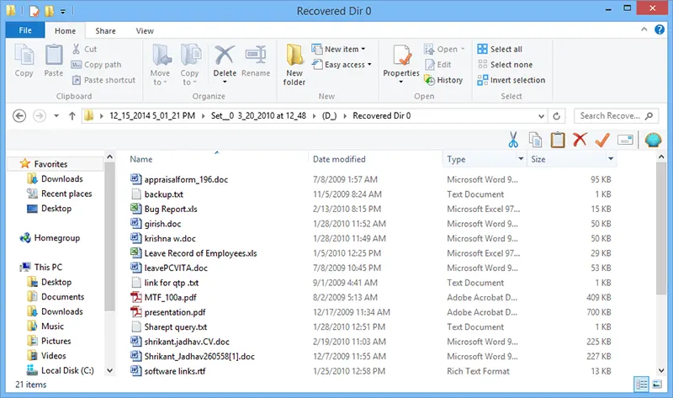This screenshot has width=673, height=398.
Task: Select the file Bug Report.xls
Action: click(x=171, y=209)
